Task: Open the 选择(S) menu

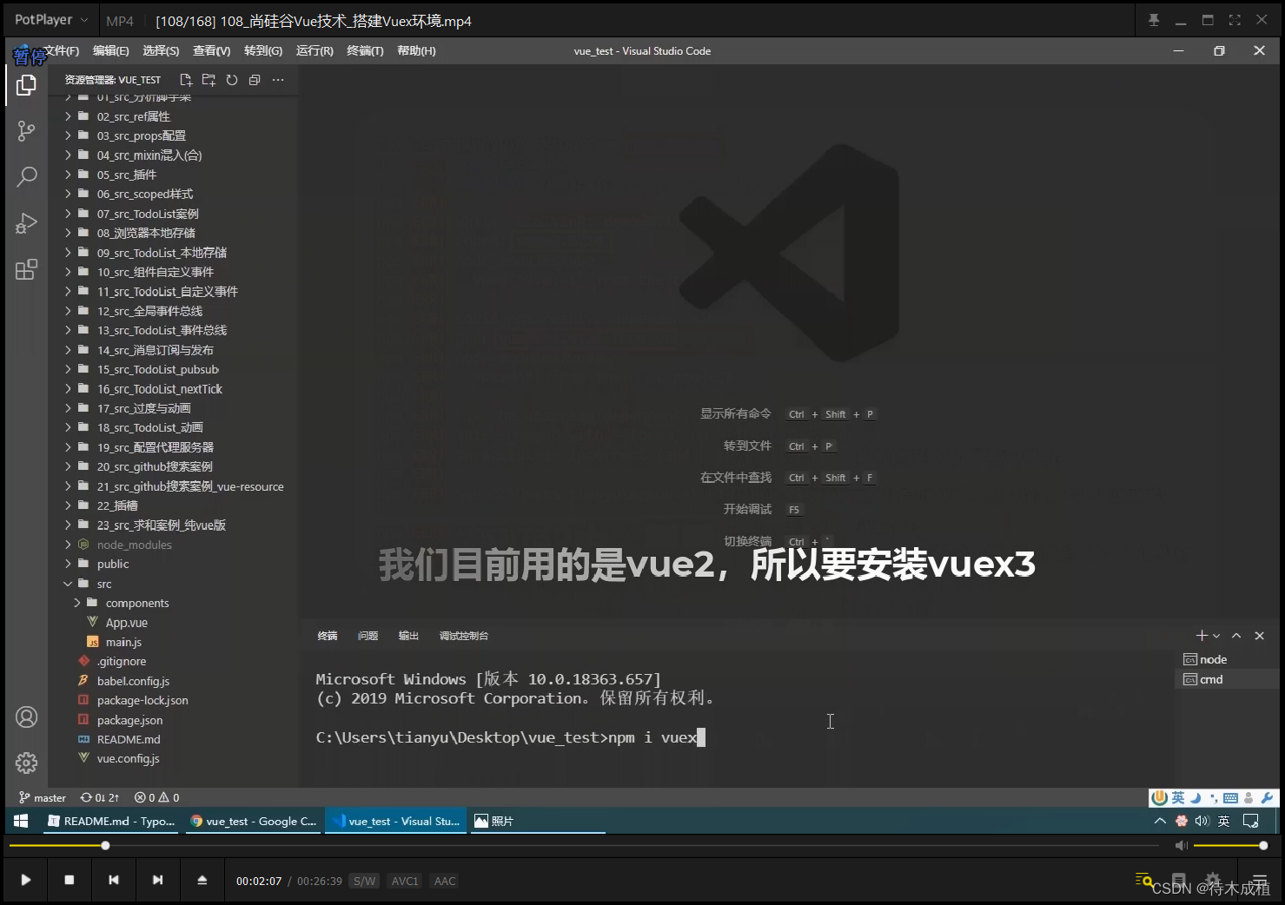Action: coord(161,51)
